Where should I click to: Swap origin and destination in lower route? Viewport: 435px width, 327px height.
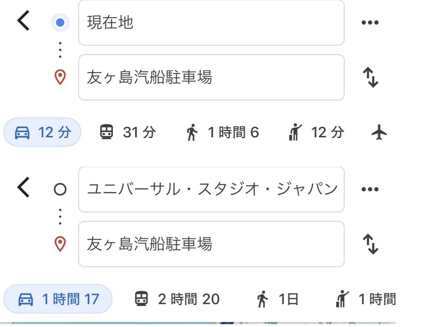pos(370,244)
